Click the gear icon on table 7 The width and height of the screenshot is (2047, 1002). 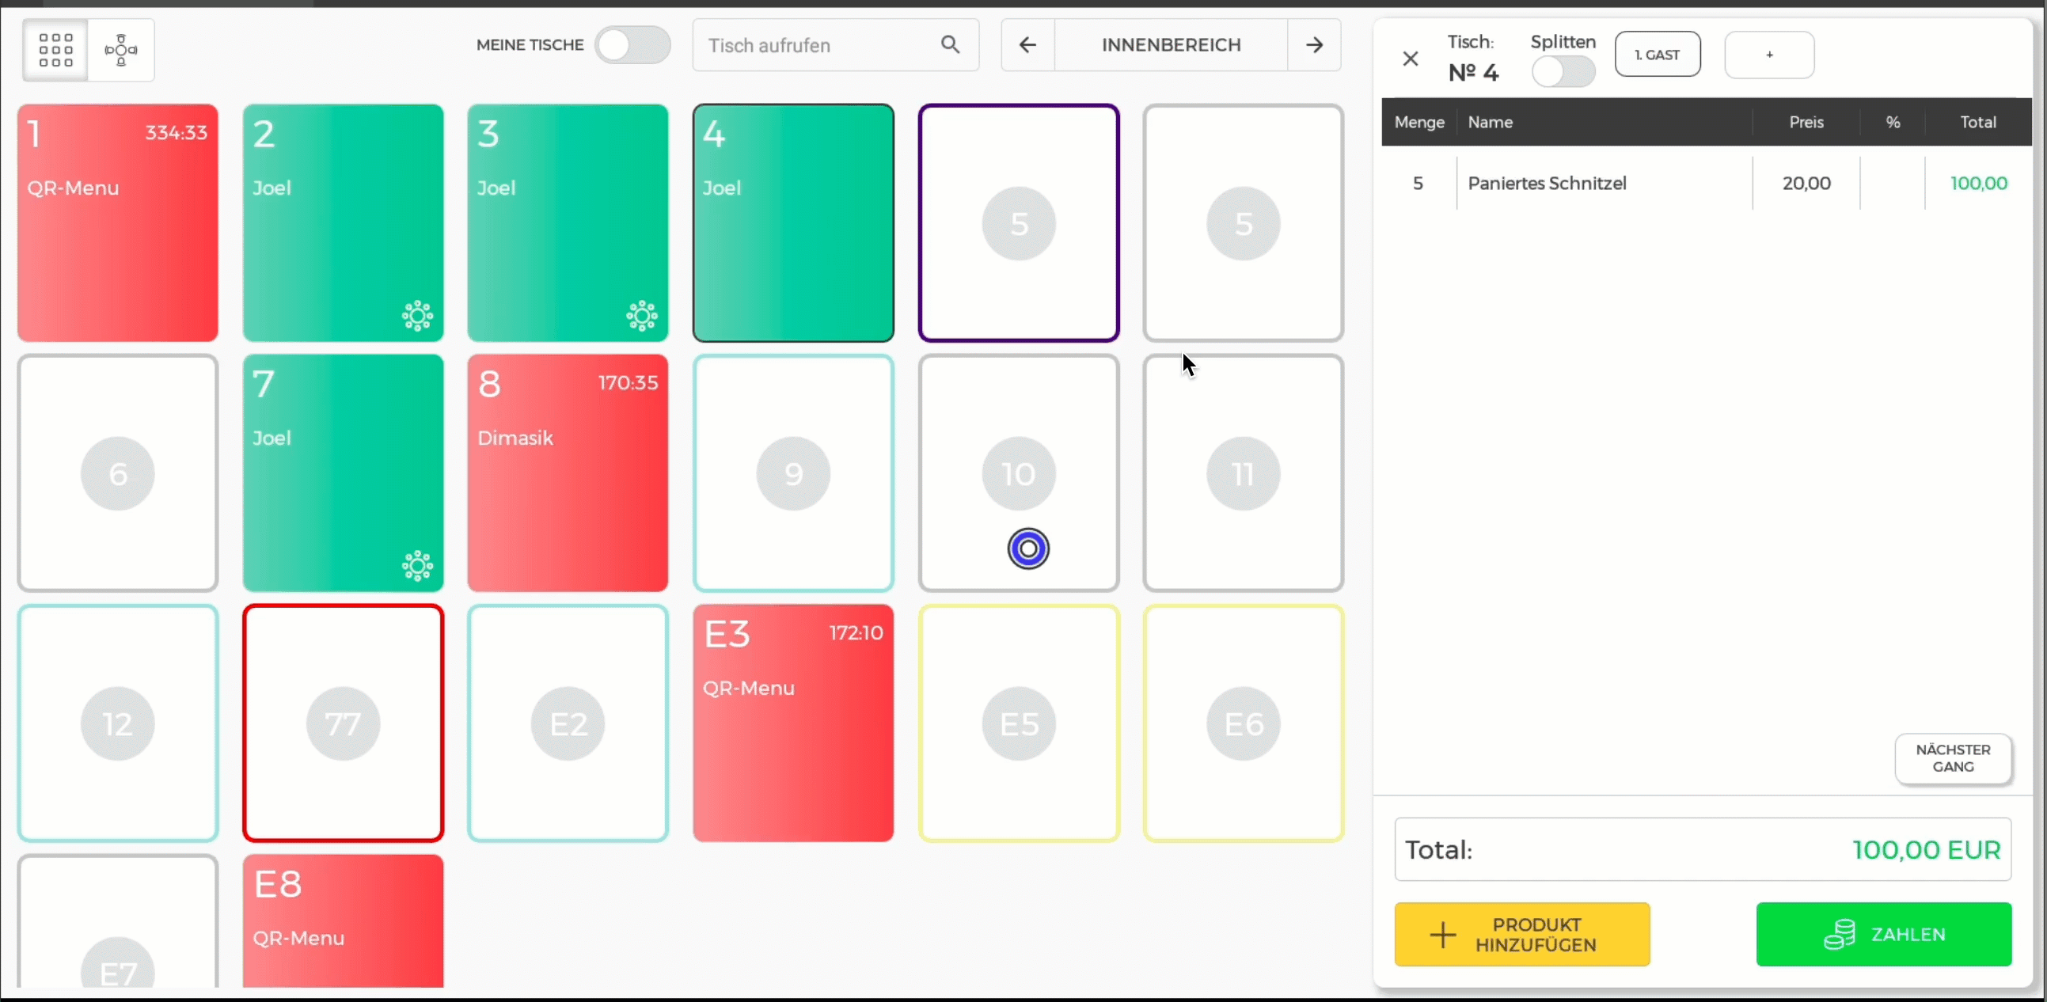417,566
